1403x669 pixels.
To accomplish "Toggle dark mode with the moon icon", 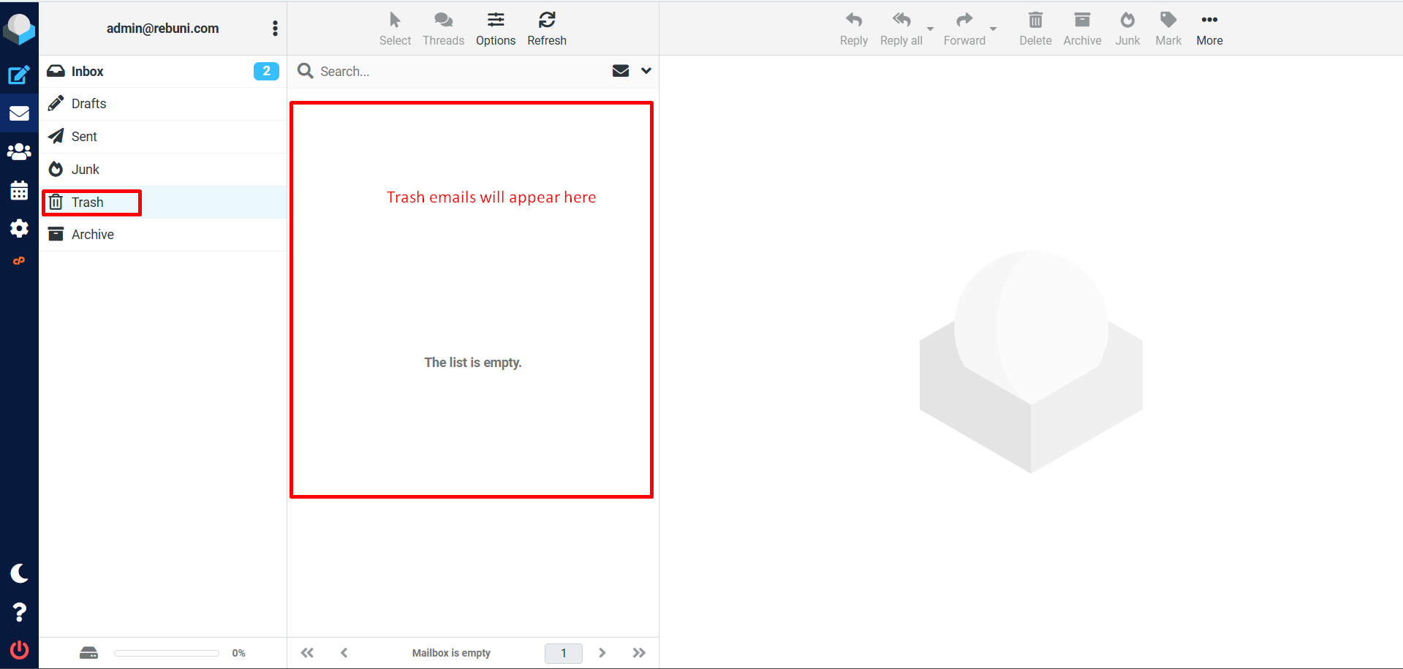I will (19, 573).
